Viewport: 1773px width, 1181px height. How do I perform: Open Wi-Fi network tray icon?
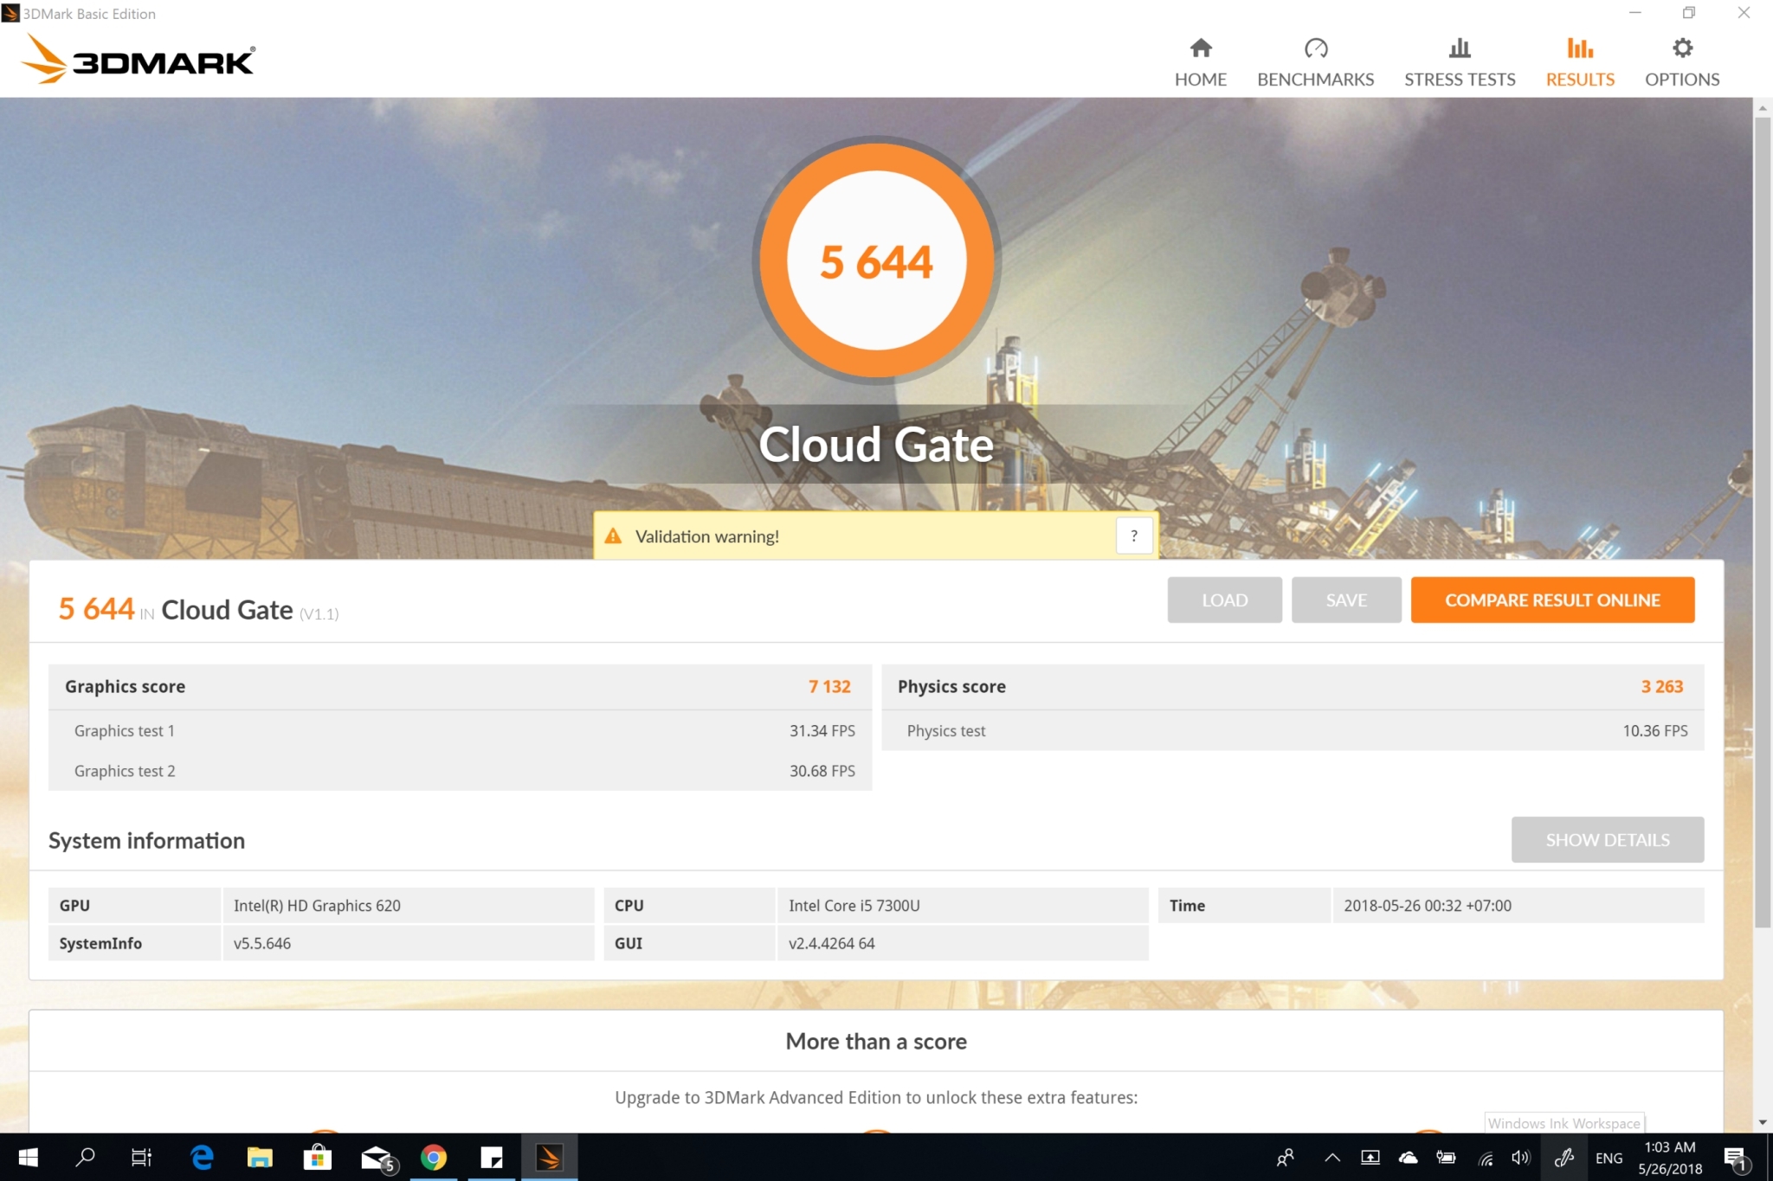pyautogui.click(x=1485, y=1159)
